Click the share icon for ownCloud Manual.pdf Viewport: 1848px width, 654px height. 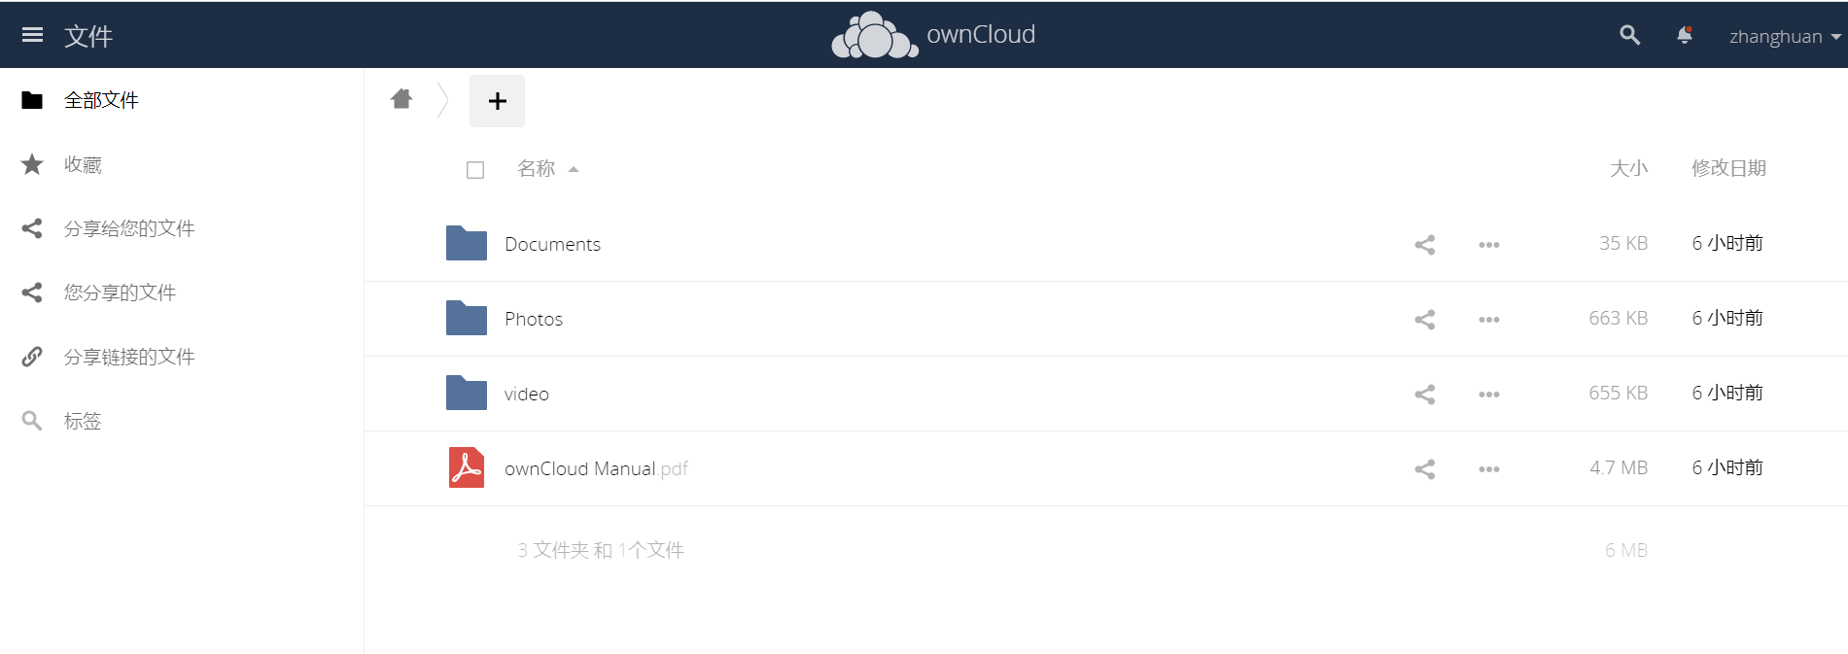(x=1424, y=468)
